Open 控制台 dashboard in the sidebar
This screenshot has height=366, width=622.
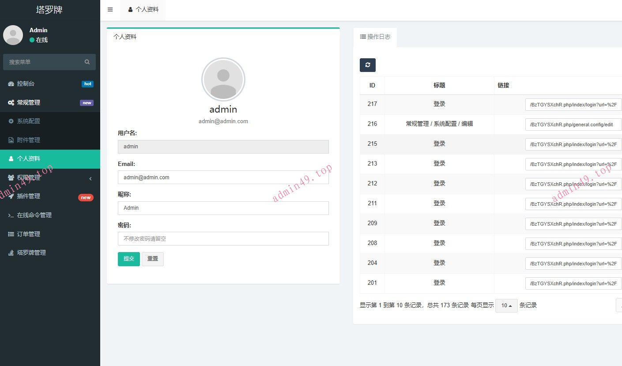[x=26, y=84]
